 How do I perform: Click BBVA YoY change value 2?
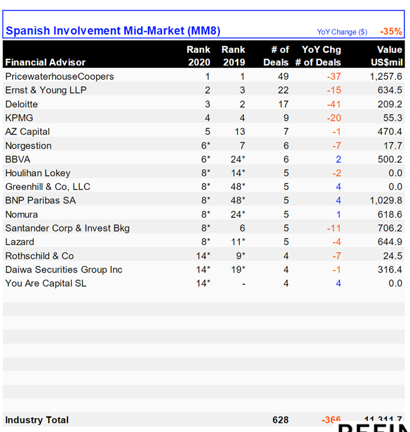click(338, 159)
